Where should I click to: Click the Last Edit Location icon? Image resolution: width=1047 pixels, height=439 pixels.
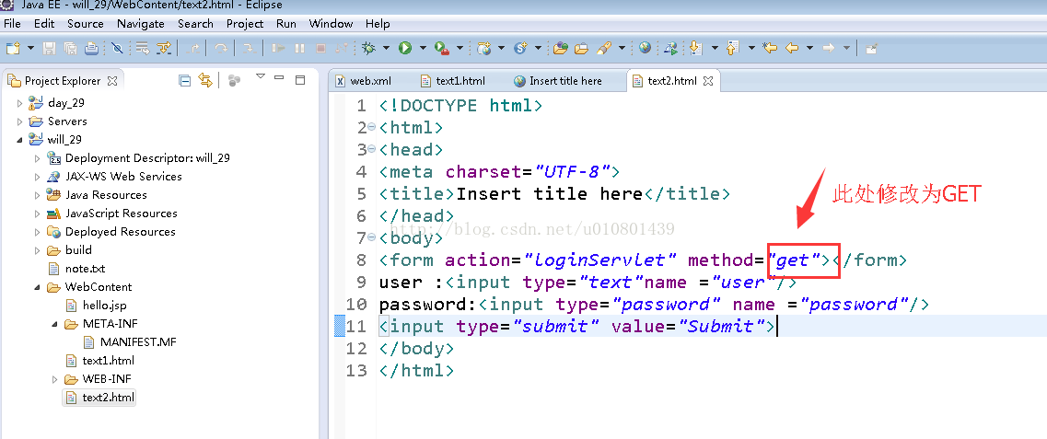click(x=770, y=48)
